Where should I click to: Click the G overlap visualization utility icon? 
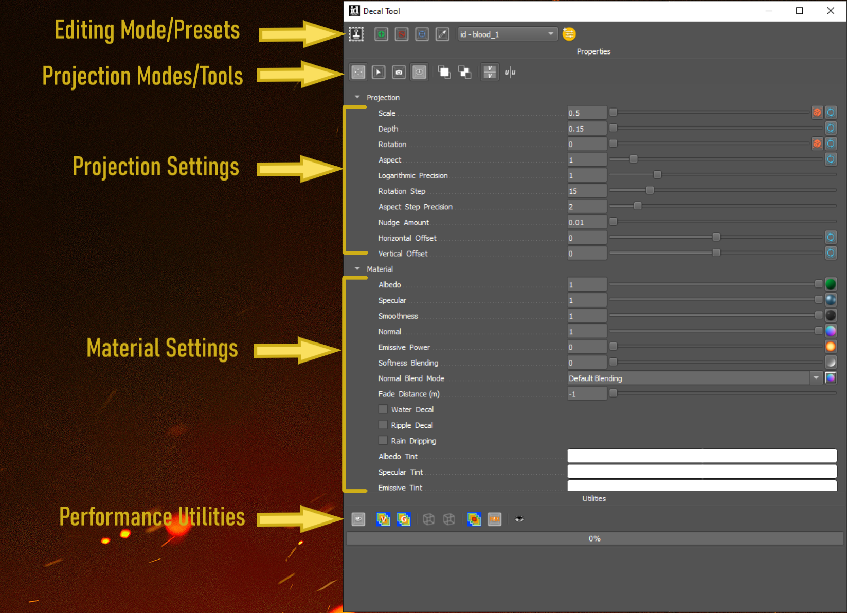pyautogui.click(x=404, y=519)
